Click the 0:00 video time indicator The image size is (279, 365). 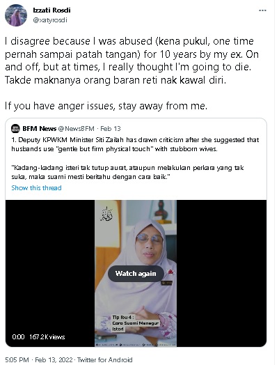(x=18, y=337)
